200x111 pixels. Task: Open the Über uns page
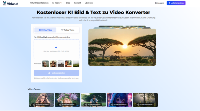88,3
